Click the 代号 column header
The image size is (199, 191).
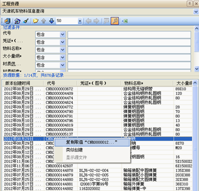tap(60, 83)
